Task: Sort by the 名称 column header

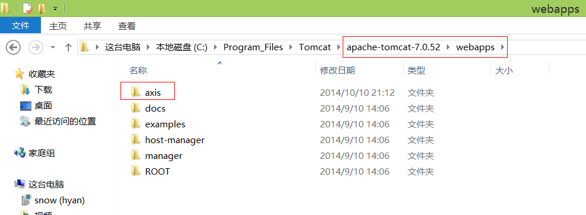Action: point(138,70)
